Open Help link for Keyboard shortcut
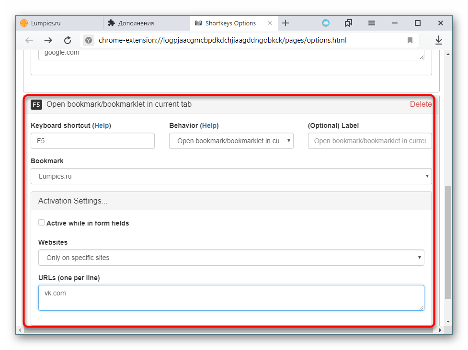The height and width of the screenshot is (350, 468). pyautogui.click(x=102, y=125)
